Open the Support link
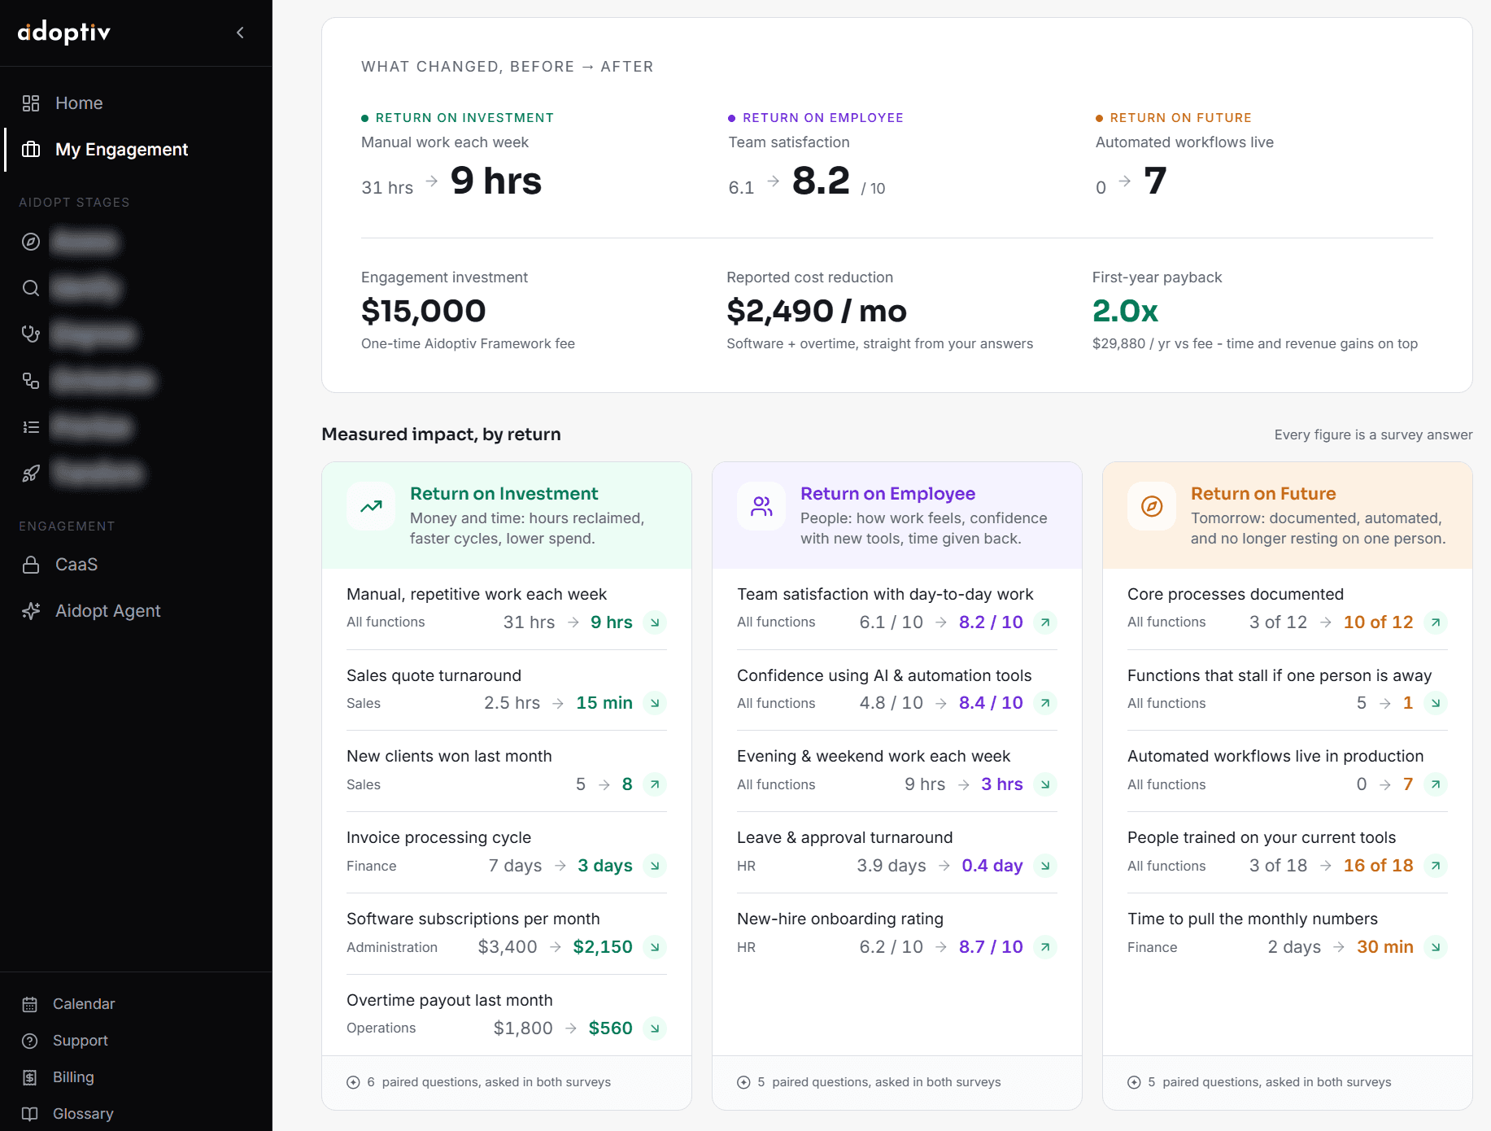The height and width of the screenshot is (1131, 1491). (81, 1041)
